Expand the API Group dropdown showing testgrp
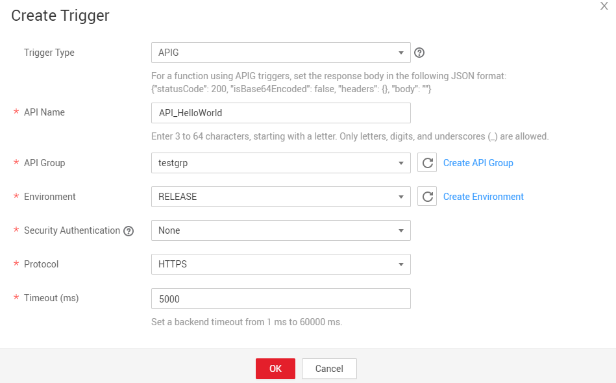 280,163
